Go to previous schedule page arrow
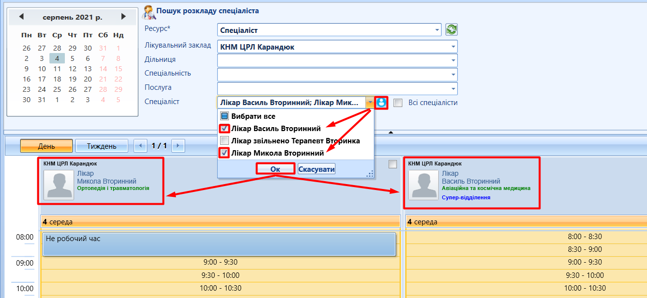647x298 pixels. 141,146
